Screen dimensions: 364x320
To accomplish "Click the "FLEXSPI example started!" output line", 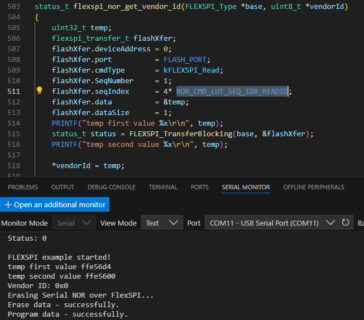I will point(59,257).
